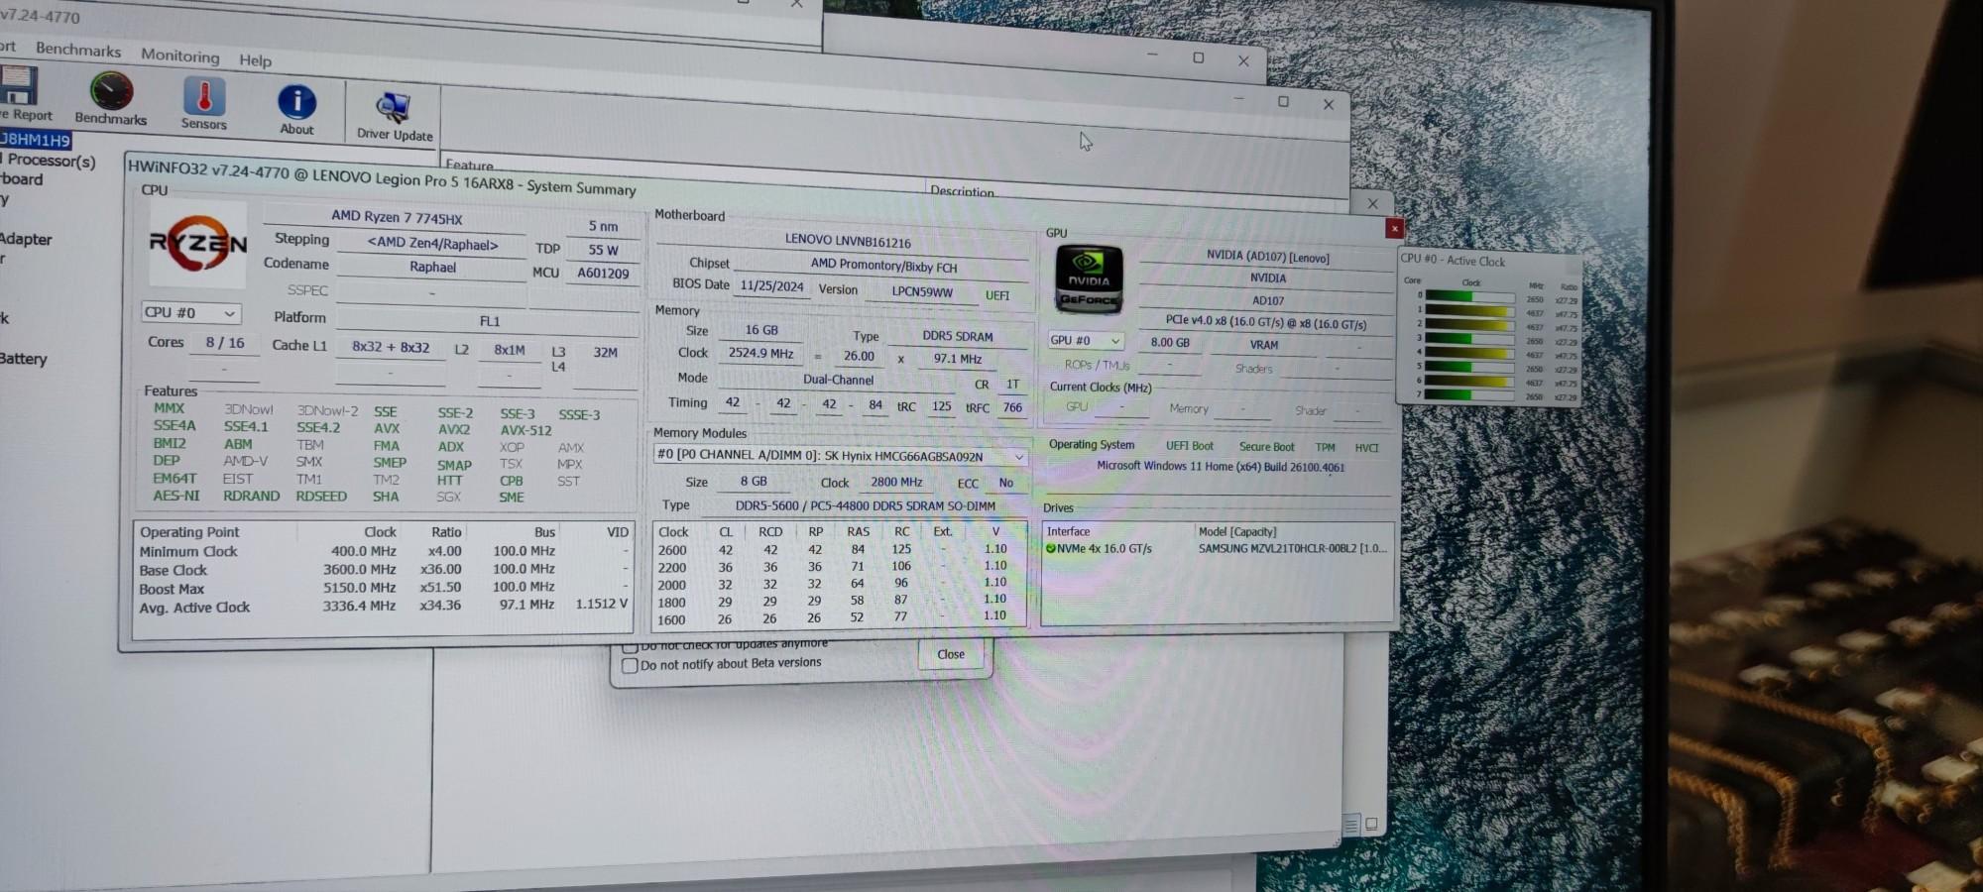
Task: Click the BIOS Date 11/25/2024 value
Action: click(772, 286)
